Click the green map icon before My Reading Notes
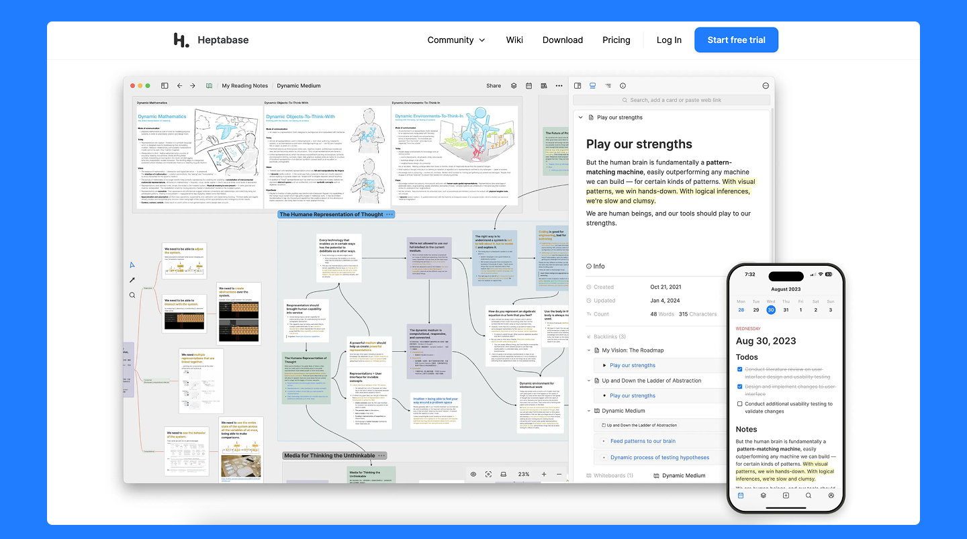Screen dimensions: 967x539 210,86
